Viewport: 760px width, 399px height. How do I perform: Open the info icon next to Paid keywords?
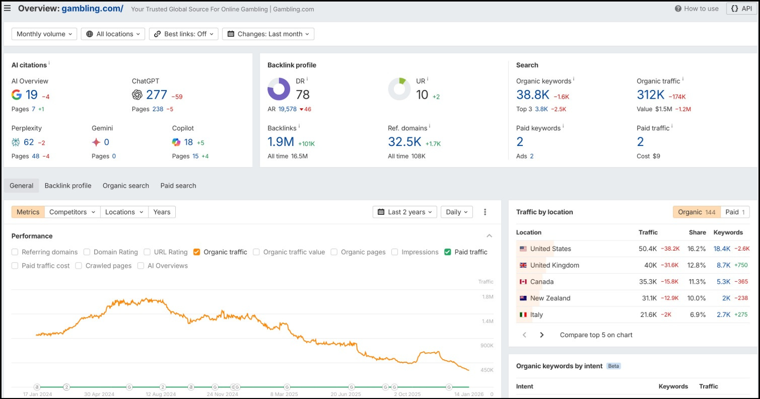tap(563, 127)
